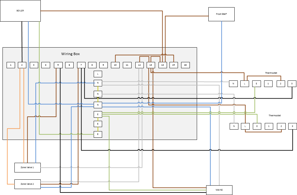Click terminal 9 in the Wiring Box
Image resolution: width=297 pixels, height=195 pixels.
tap(103, 65)
